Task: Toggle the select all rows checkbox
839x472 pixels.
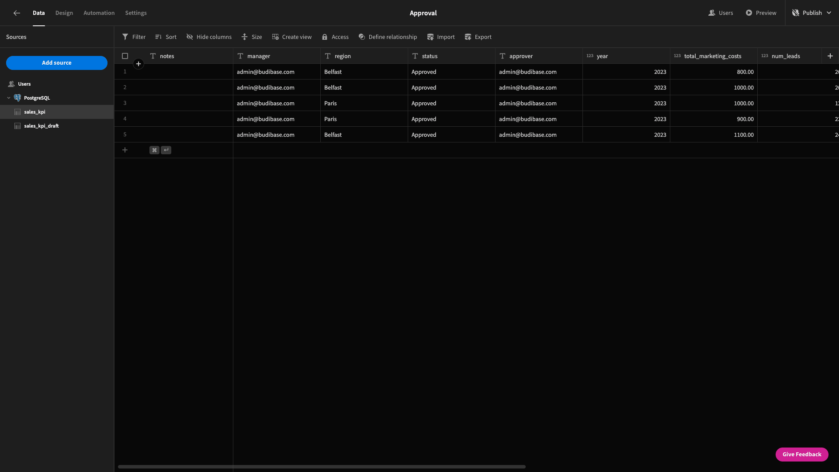Action: pyautogui.click(x=125, y=56)
